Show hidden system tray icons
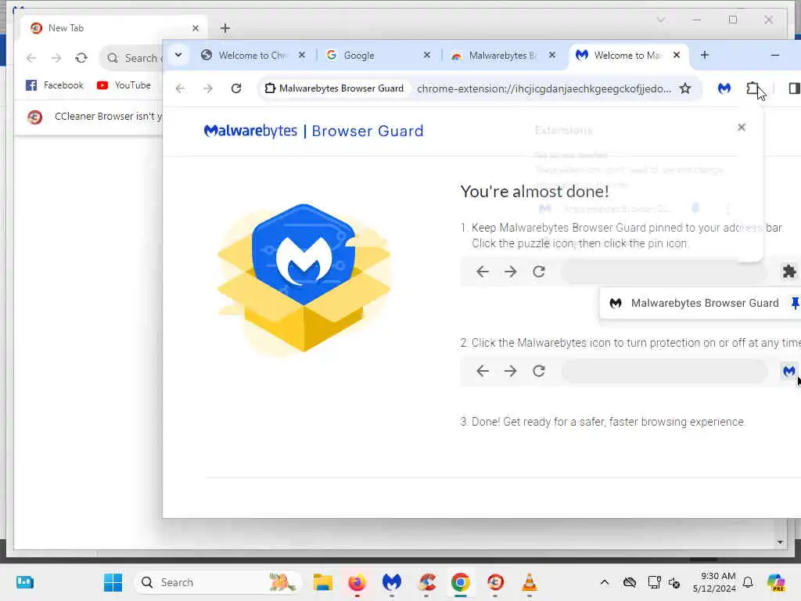Viewport: 801px width, 601px height. (x=605, y=582)
